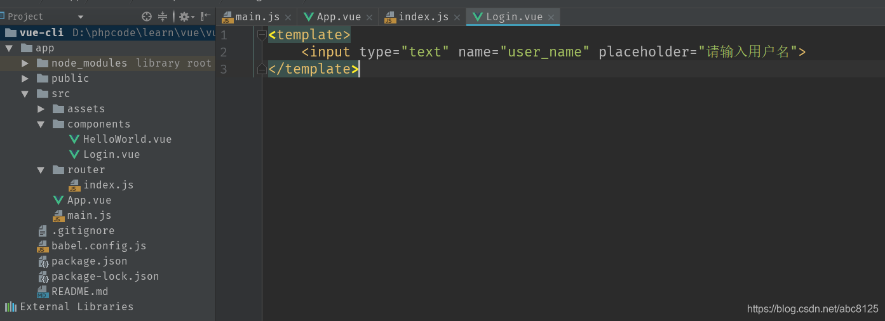Open App.vue in the project tree

click(89, 200)
